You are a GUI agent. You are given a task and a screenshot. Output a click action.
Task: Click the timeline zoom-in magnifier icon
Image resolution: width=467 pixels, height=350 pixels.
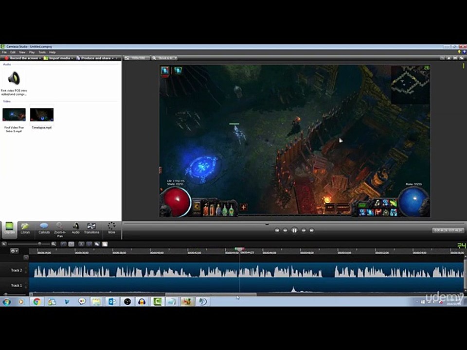pyautogui.click(x=54, y=244)
